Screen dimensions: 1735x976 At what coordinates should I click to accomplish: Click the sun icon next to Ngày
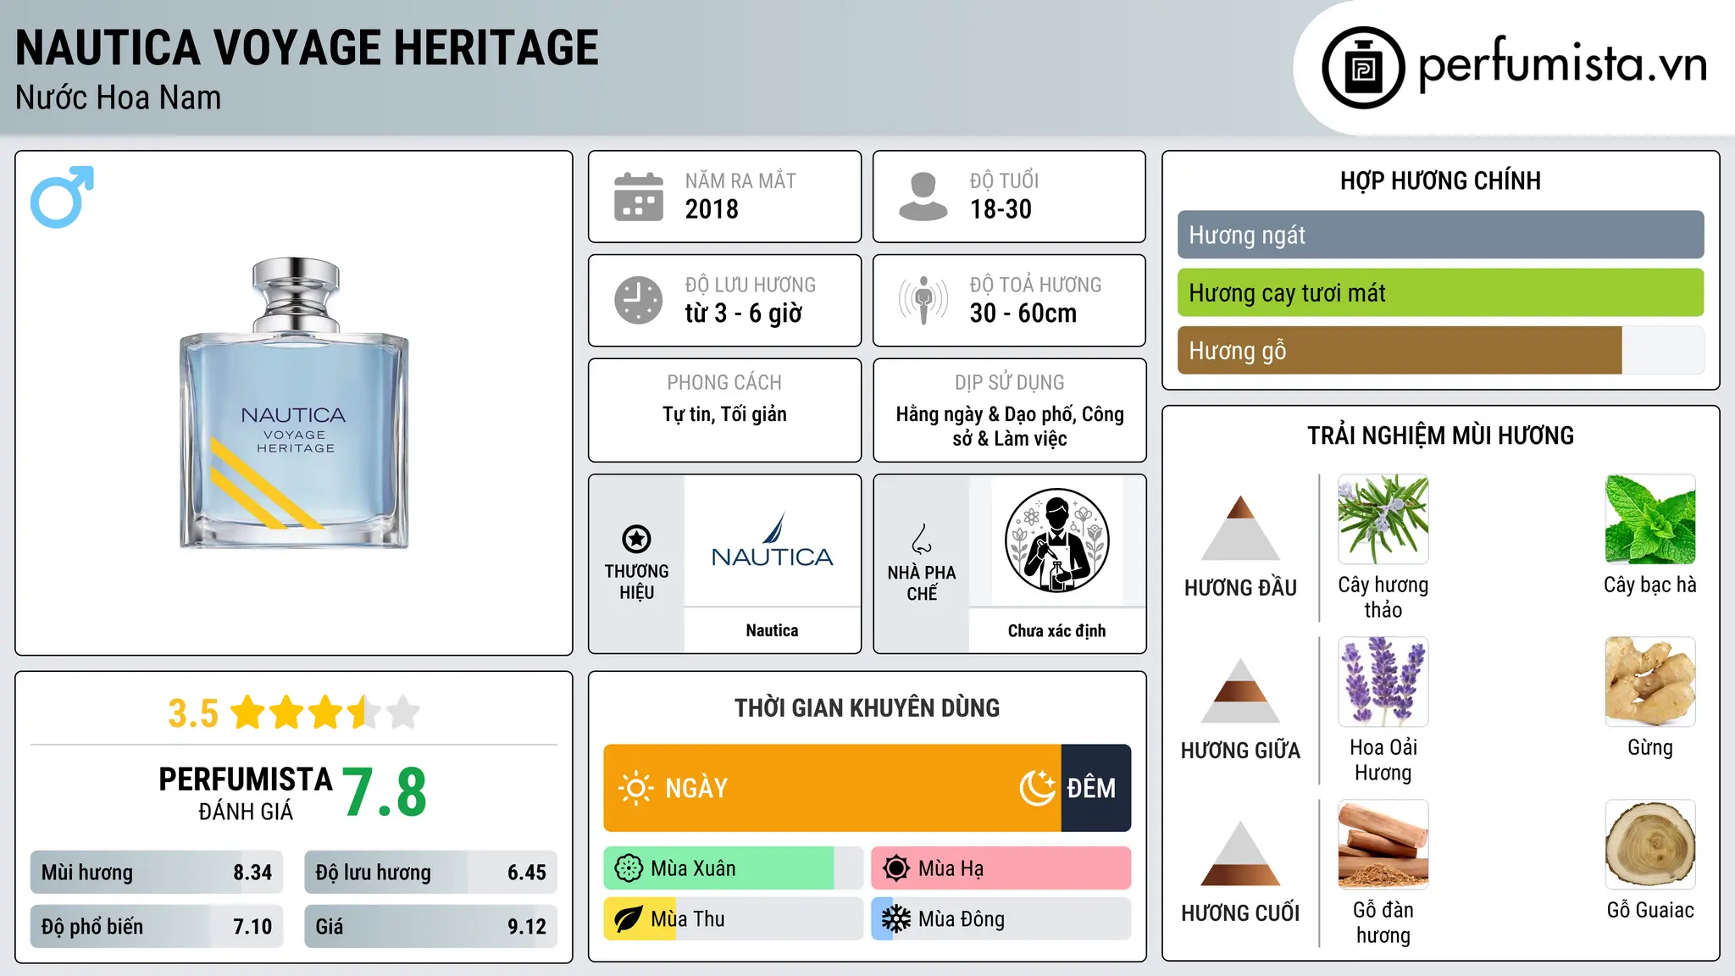[636, 788]
